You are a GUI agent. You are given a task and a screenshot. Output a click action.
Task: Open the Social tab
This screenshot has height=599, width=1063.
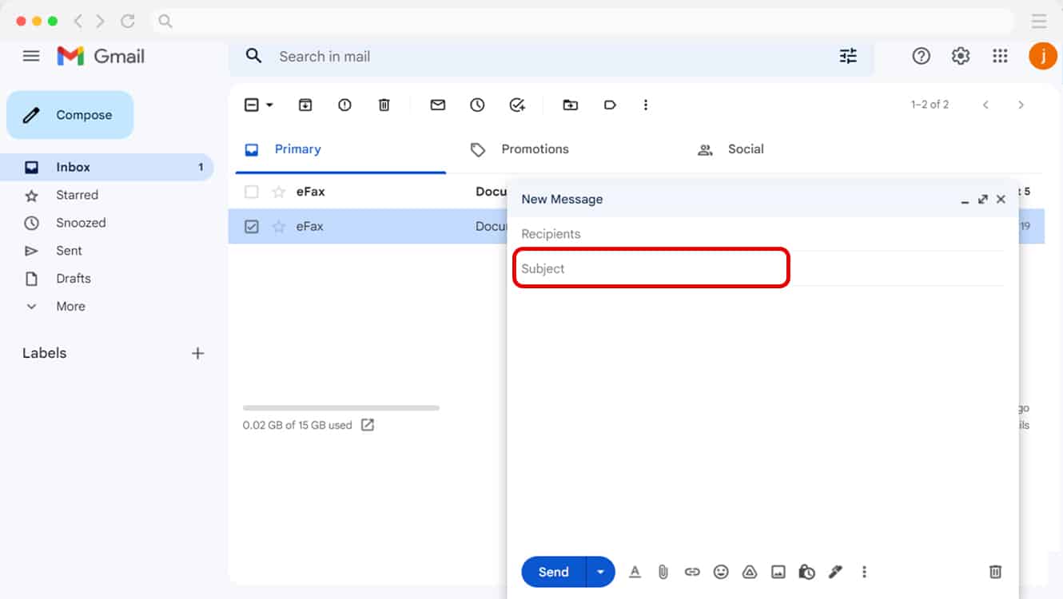745,149
